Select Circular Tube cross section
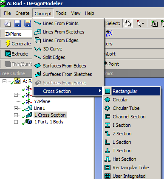The width and height of the screenshot is (164, 179). [x=132, y=108]
